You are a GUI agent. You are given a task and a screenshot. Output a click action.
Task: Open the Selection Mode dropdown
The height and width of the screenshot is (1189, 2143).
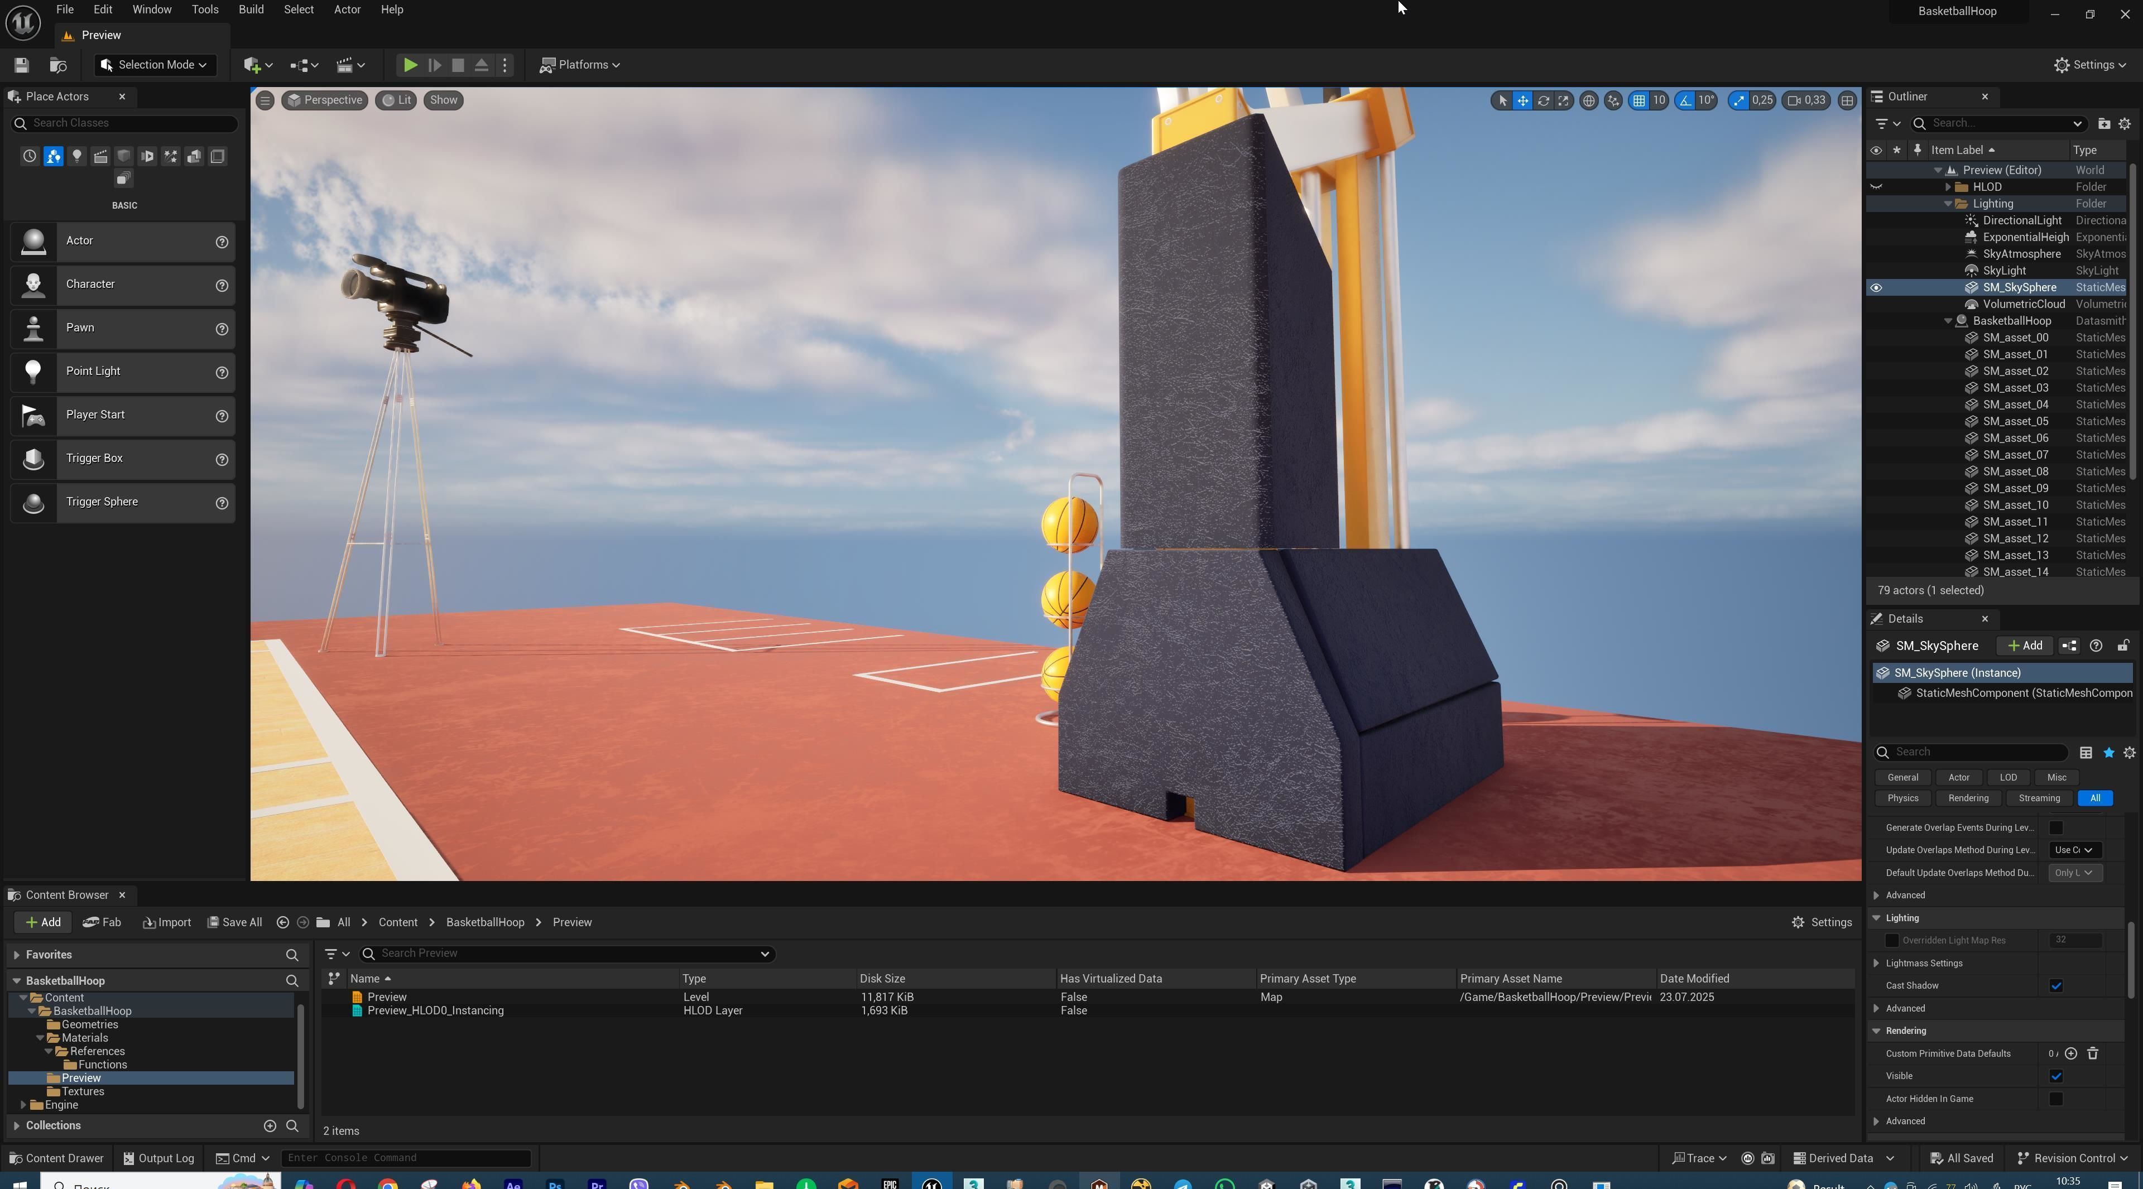tap(155, 65)
